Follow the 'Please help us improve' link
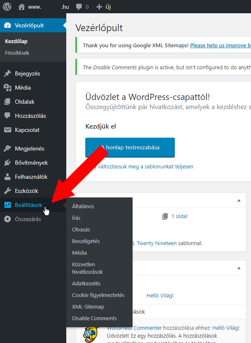251x343 pixels. [220, 46]
